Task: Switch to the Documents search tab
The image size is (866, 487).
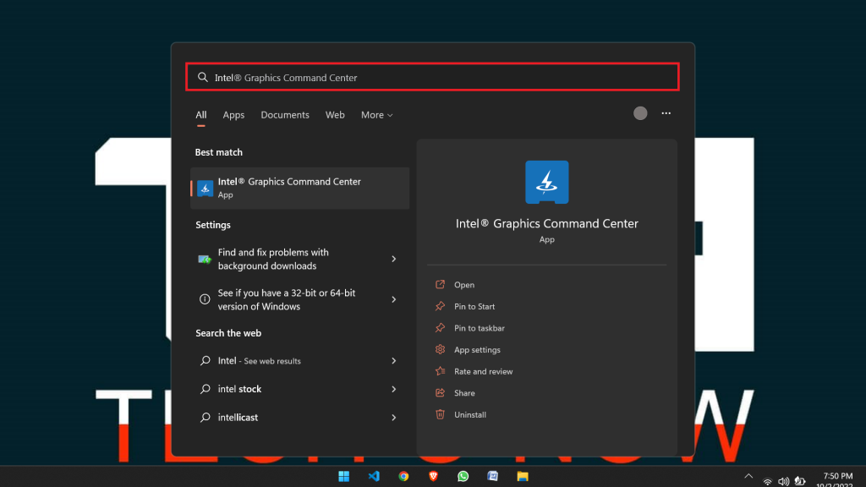Action: tap(285, 115)
